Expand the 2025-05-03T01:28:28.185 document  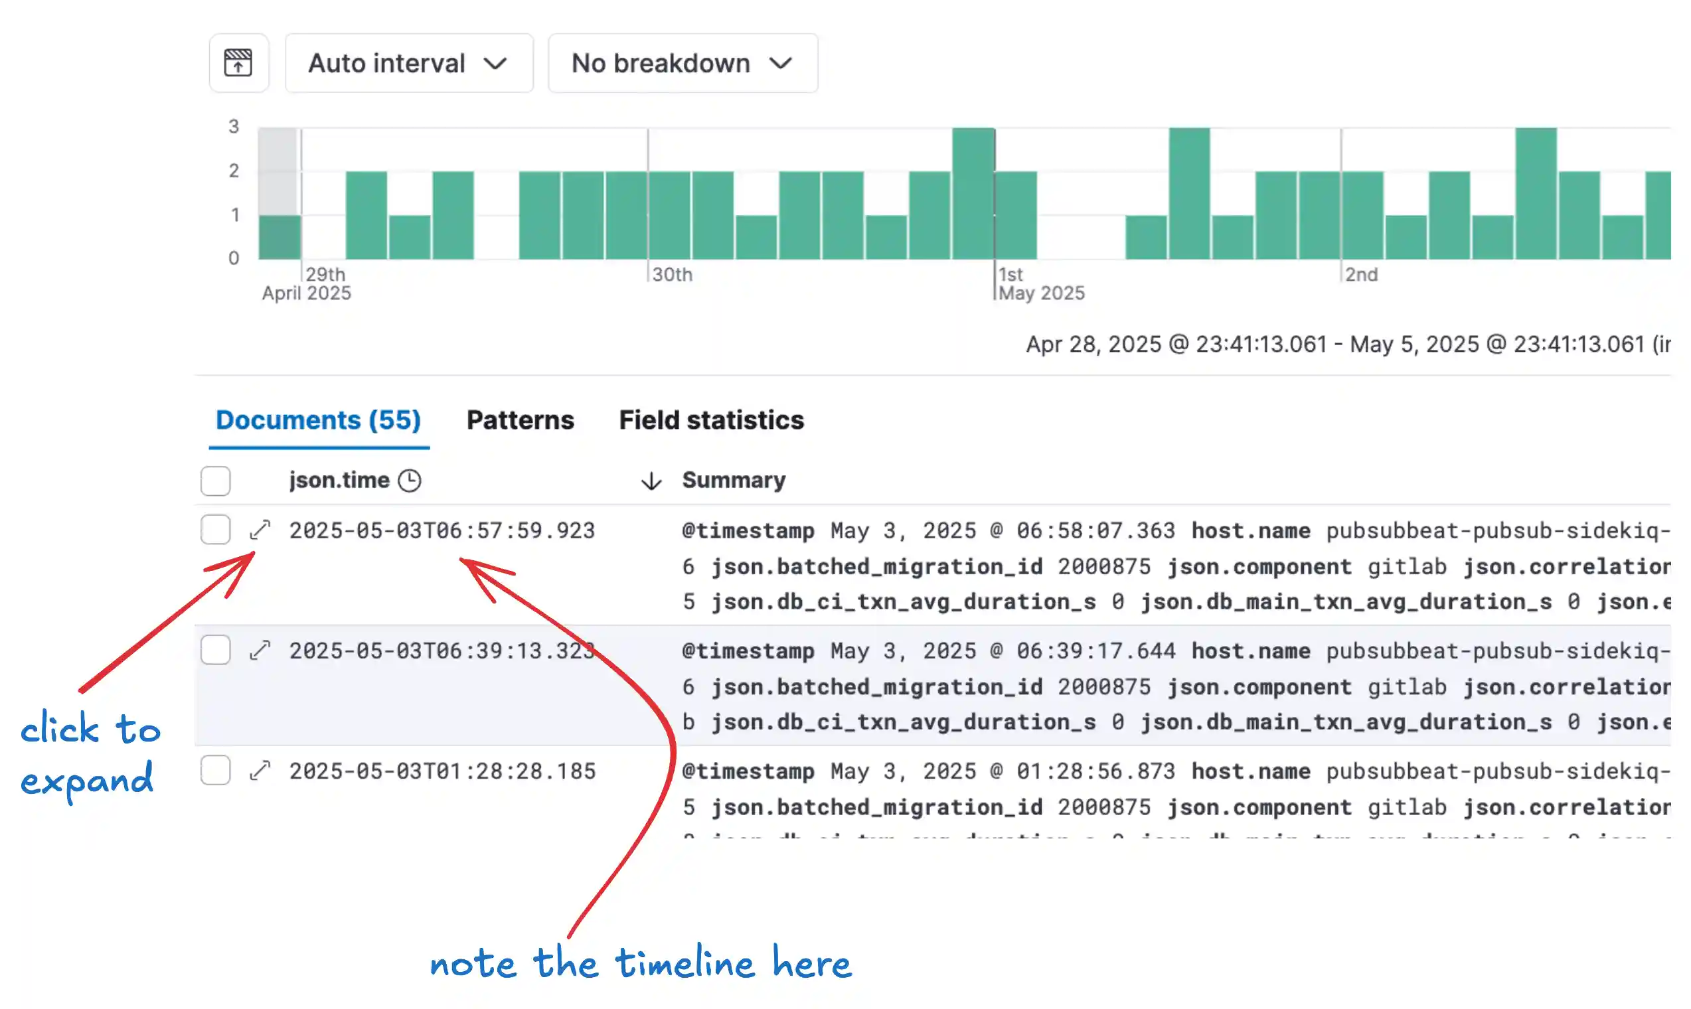click(260, 770)
